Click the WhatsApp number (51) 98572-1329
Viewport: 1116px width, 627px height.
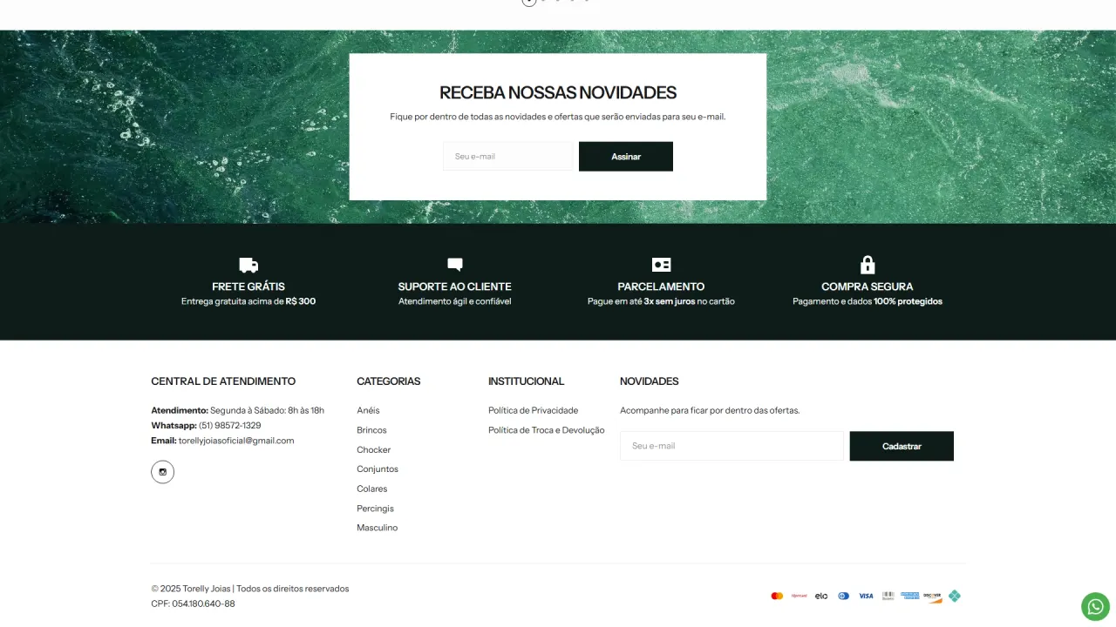[x=229, y=426]
